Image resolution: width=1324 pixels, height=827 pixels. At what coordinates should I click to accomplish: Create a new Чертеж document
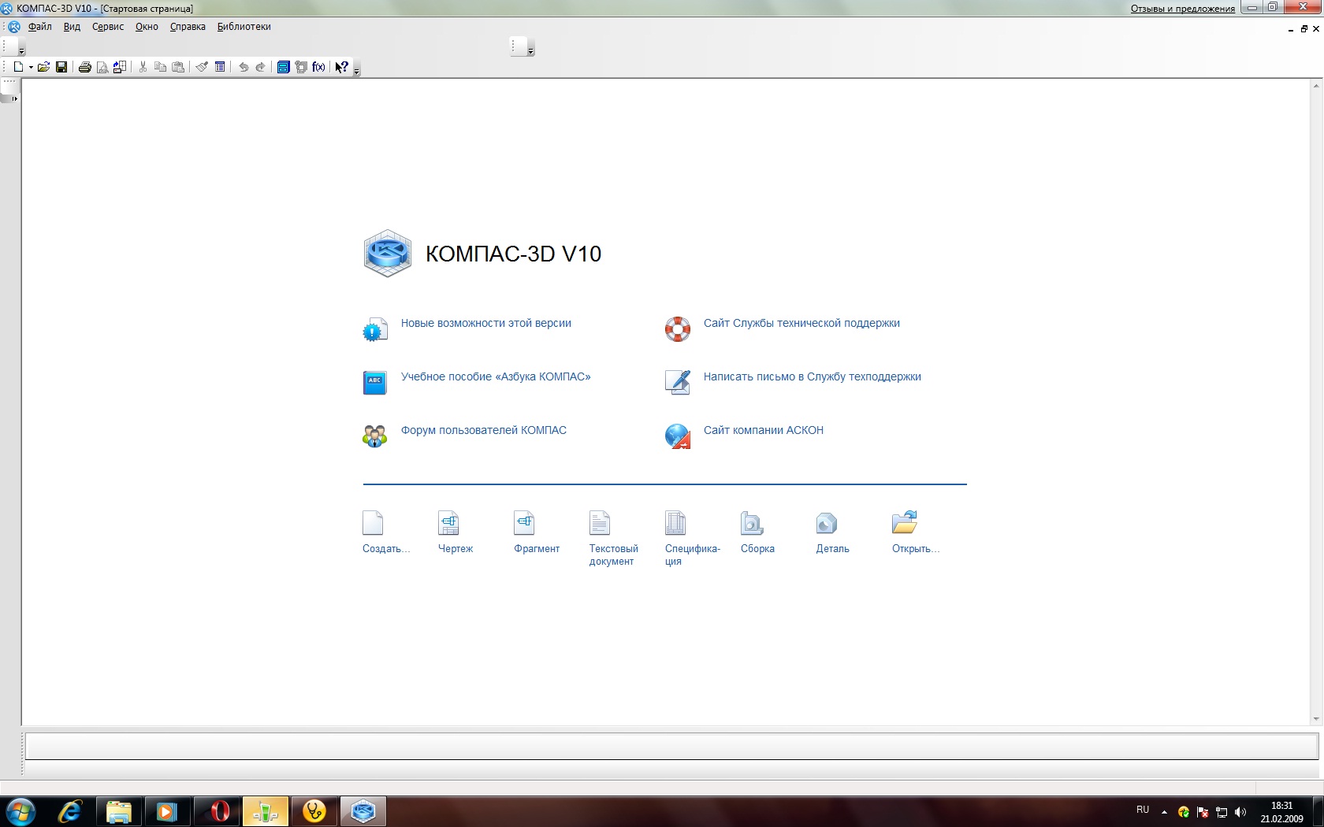tap(448, 523)
